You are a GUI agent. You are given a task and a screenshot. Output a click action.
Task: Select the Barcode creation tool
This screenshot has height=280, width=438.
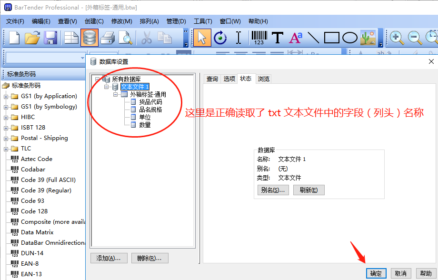click(x=259, y=38)
